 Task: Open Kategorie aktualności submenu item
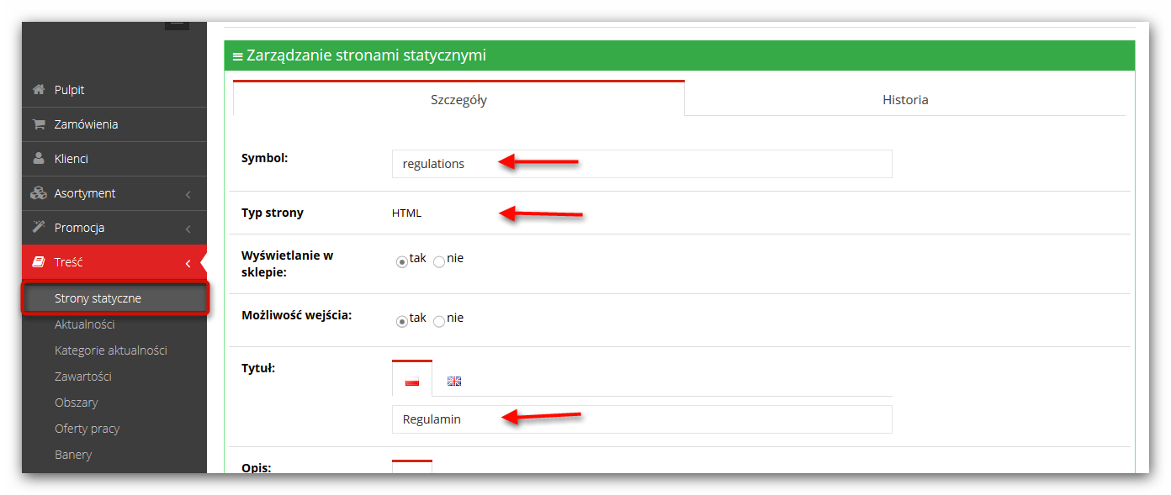[x=111, y=350]
